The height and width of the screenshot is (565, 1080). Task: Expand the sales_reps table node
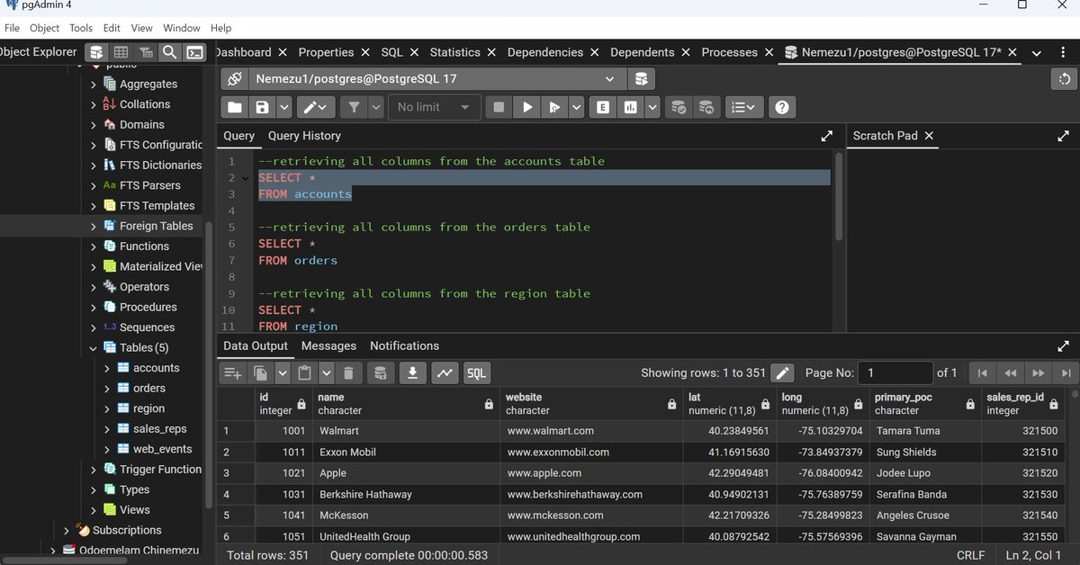coord(108,429)
